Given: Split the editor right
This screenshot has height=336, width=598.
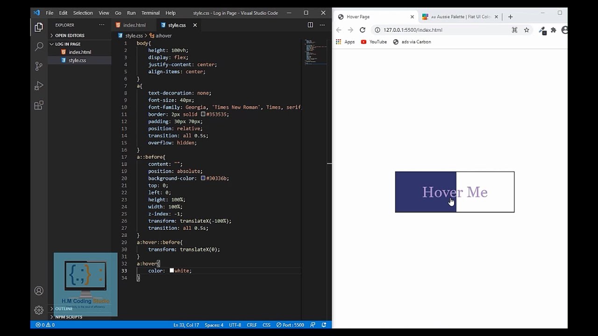Looking at the screenshot, I should pos(310,25).
